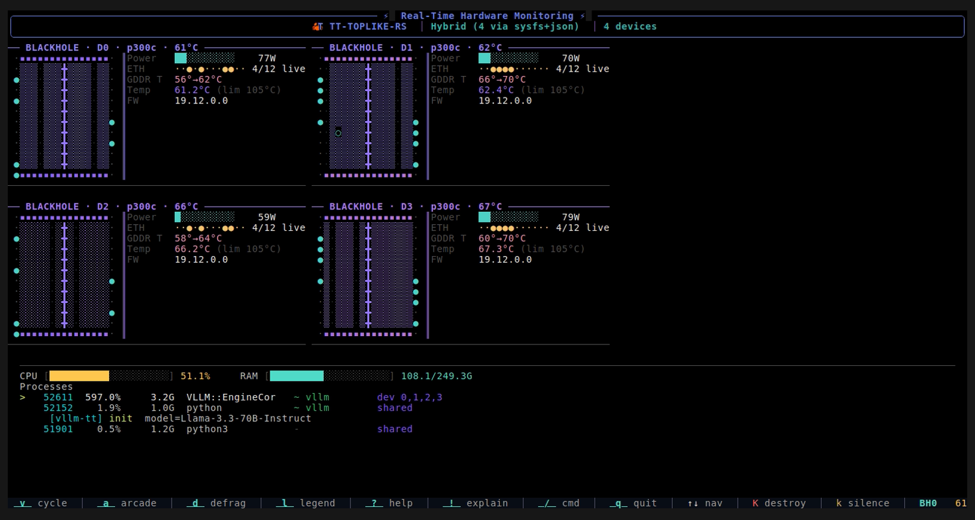The image size is (975, 520).
Task: Click D1 Temp value 62.4°C
Action: click(497, 90)
